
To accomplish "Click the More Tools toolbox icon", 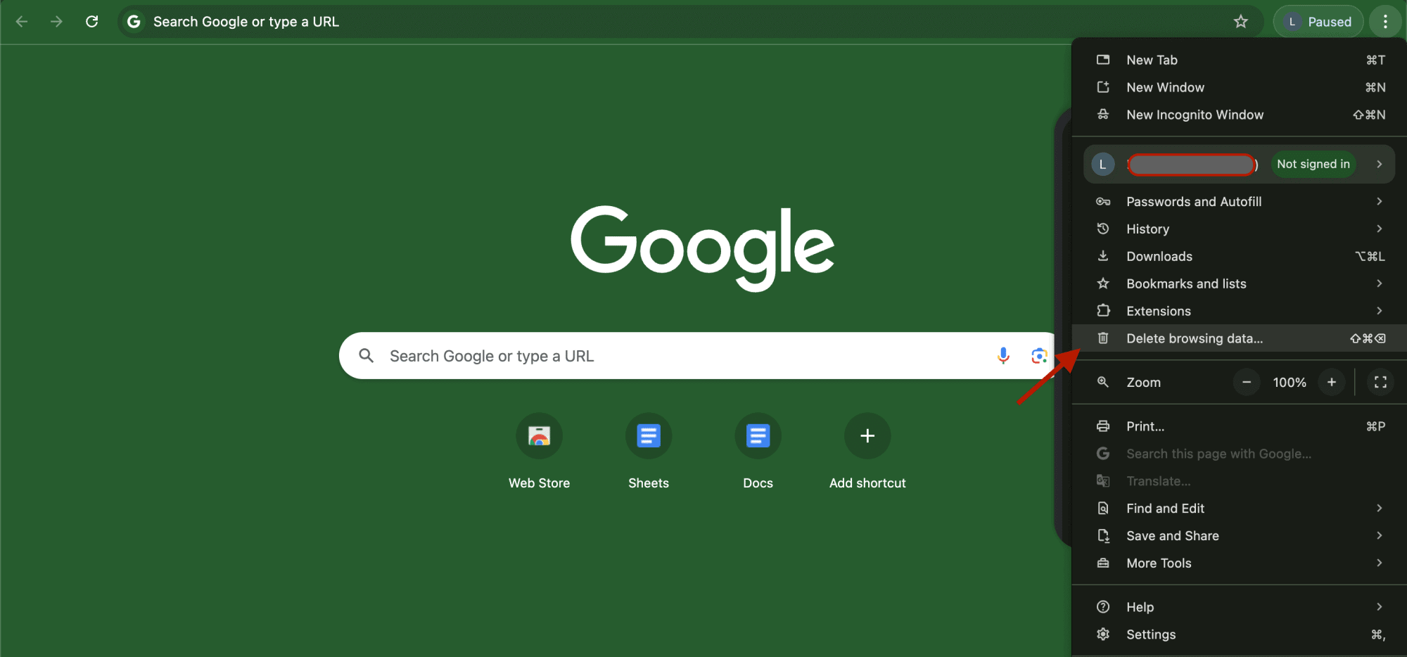I will pyautogui.click(x=1103, y=563).
